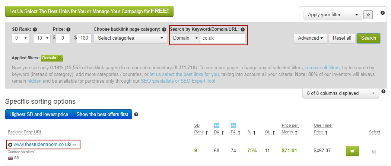Click help icon beside backlink page category
The height and width of the screenshot is (166, 391).
coord(164,29)
